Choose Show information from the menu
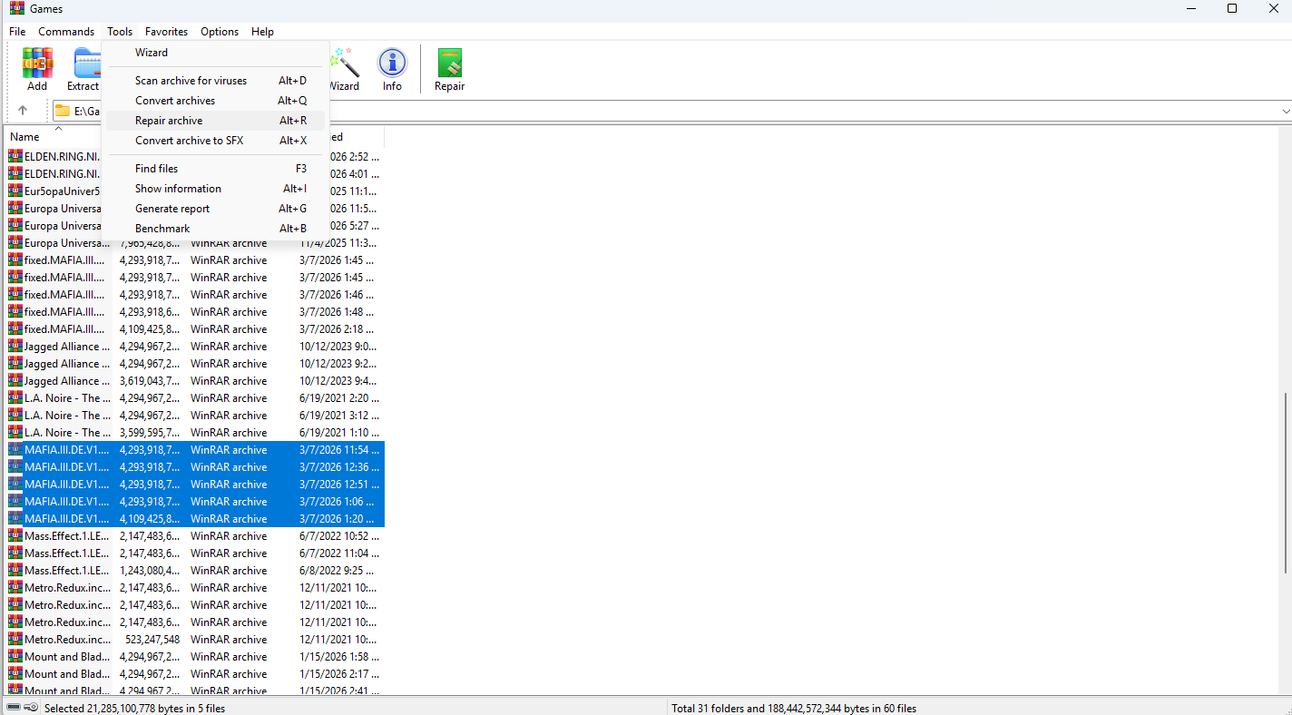Image resolution: width=1292 pixels, height=715 pixels. tap(215, 189)
